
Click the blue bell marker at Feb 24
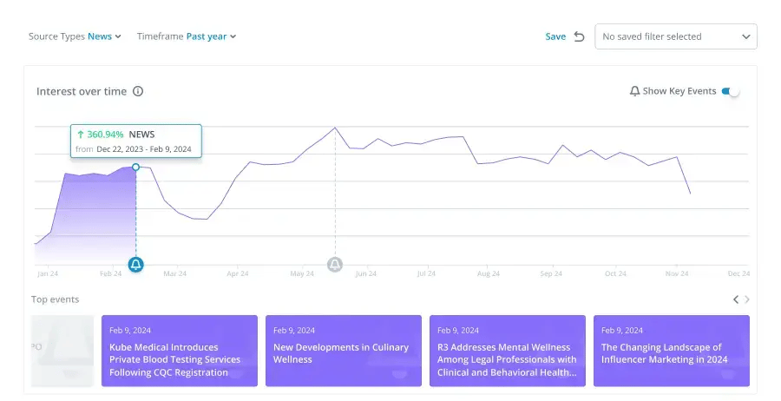[x=136, y=265]
